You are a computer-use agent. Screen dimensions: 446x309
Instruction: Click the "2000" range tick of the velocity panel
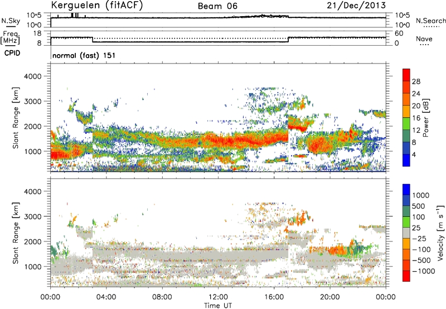point(32,242)
